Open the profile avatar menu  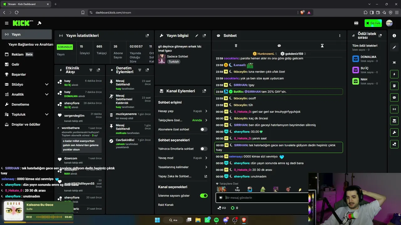tap(389, 23)
